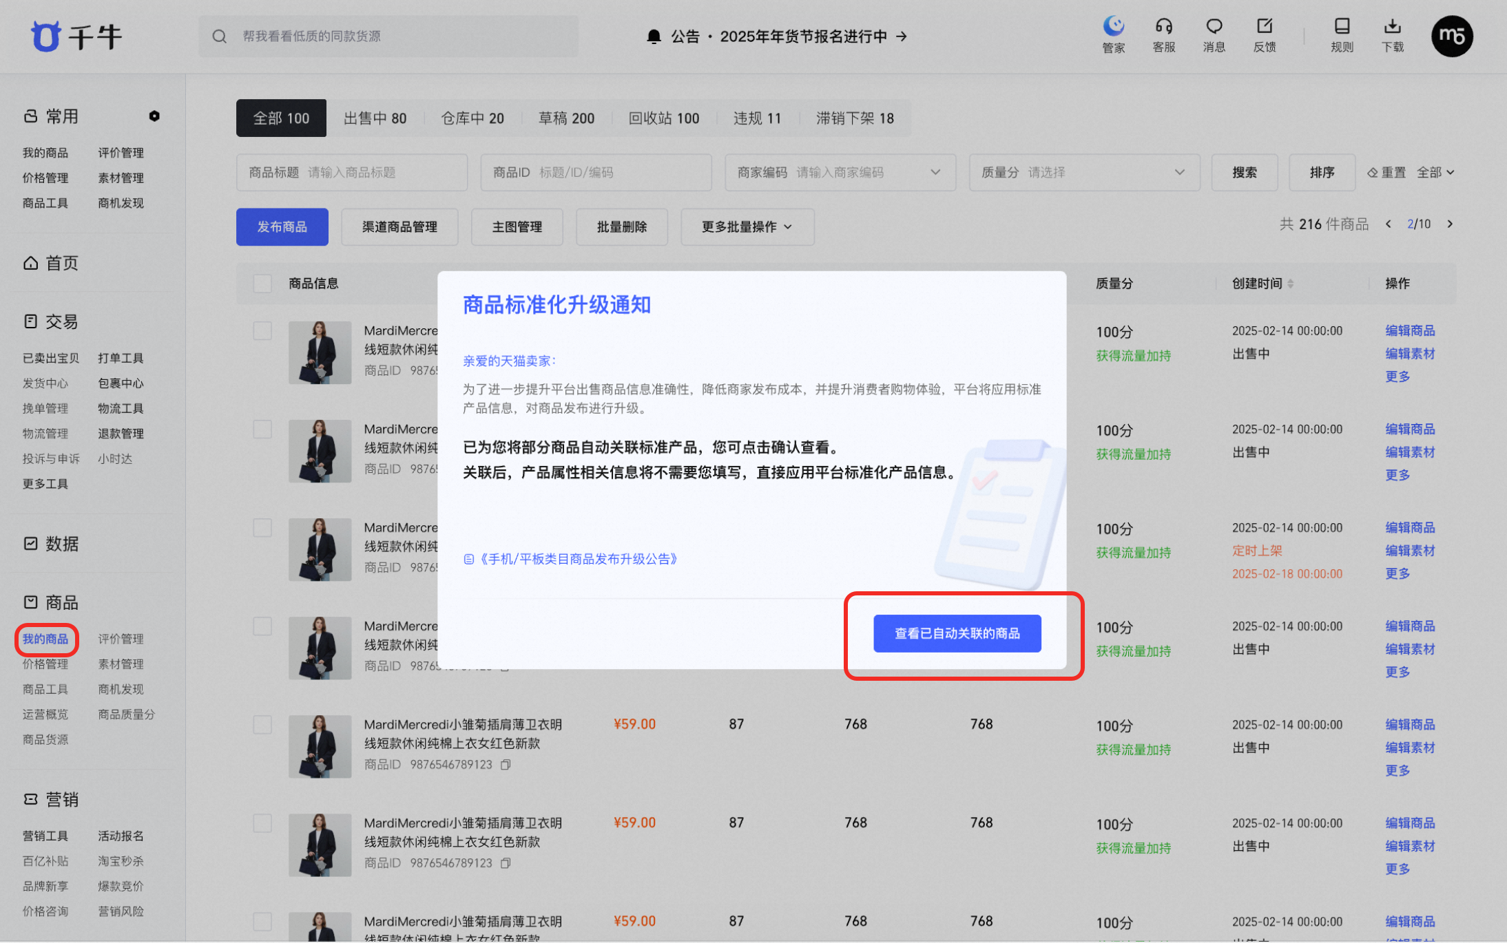Switch to 全部 100 tab
This screenshot has height=943, width=1507.
[x=281, y=118]
